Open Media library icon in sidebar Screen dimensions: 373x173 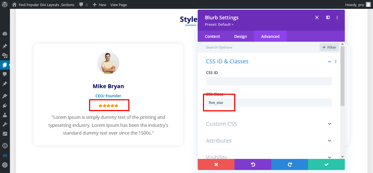[5, 56]
